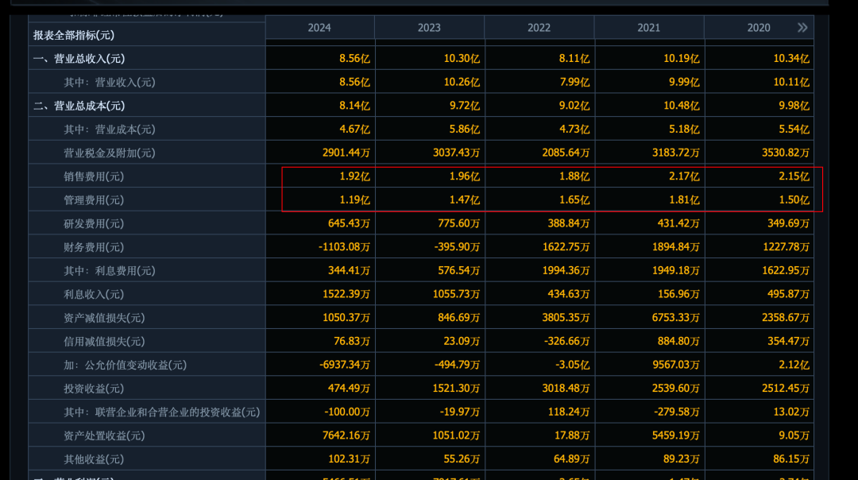
Task: Click 2021 financial expense value 1894.84万
Action: (x=676, y=247)
